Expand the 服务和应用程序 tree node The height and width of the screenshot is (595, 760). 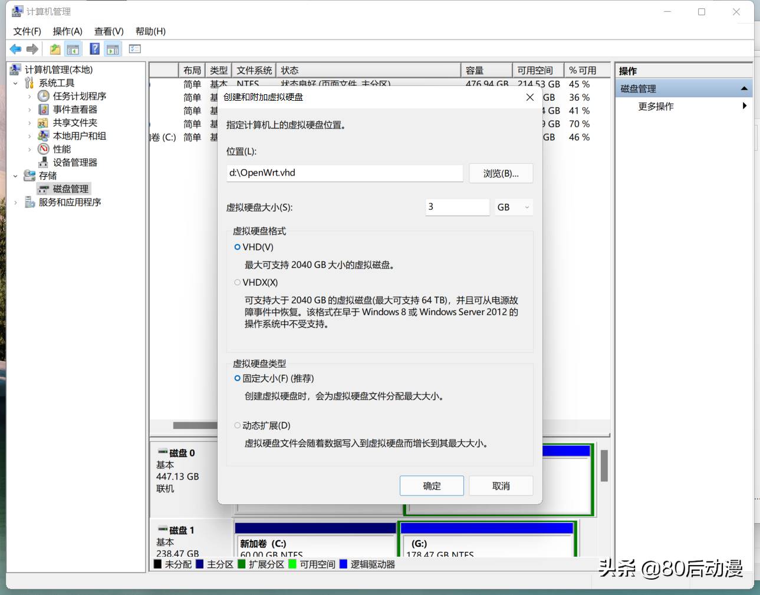pos(15,202)
